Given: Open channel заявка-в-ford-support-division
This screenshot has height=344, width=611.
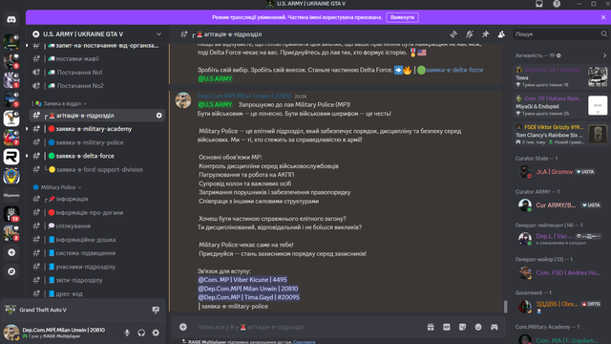Looking at the screenshot, I should [97, 170].
